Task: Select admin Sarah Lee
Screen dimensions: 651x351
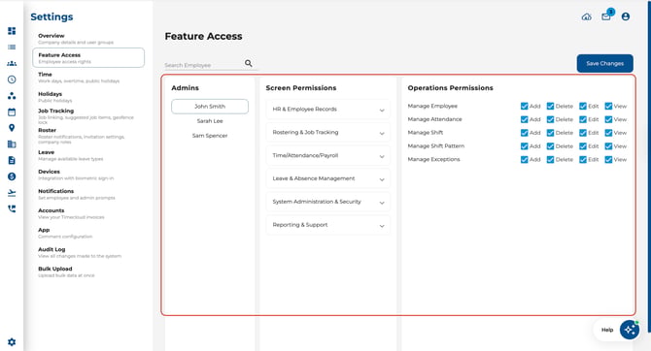Action: [x=210, y=121]
